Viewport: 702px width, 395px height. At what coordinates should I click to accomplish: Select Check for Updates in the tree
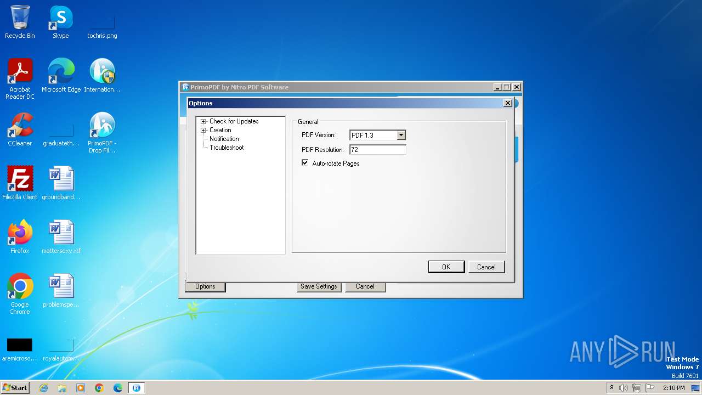click(x=234, y=121)
